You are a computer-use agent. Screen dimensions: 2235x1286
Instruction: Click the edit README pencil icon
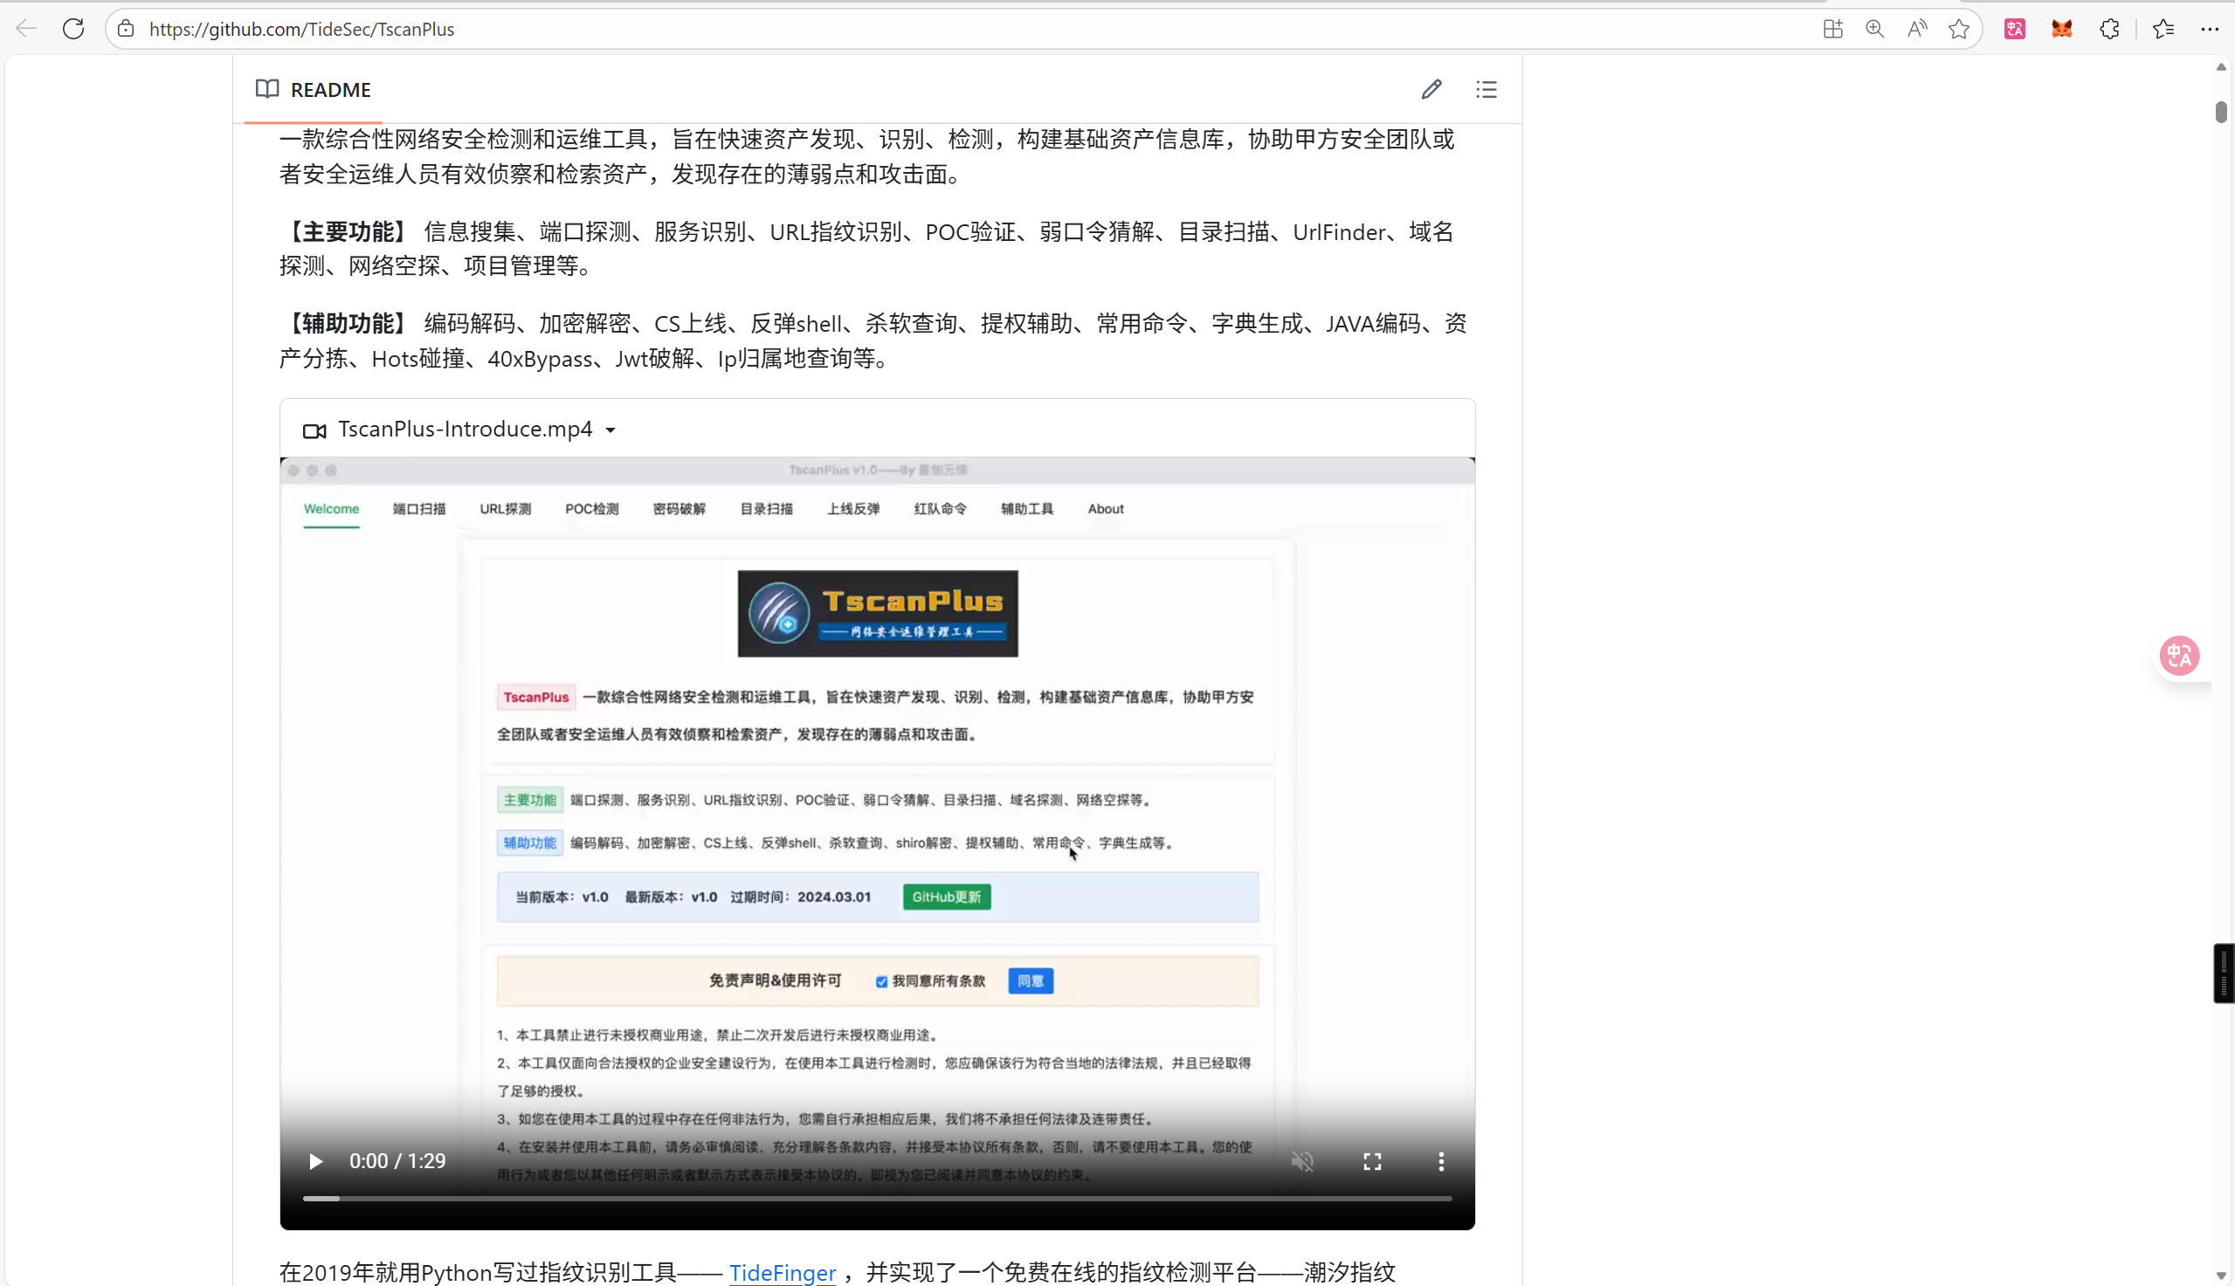pos(1431,89)
